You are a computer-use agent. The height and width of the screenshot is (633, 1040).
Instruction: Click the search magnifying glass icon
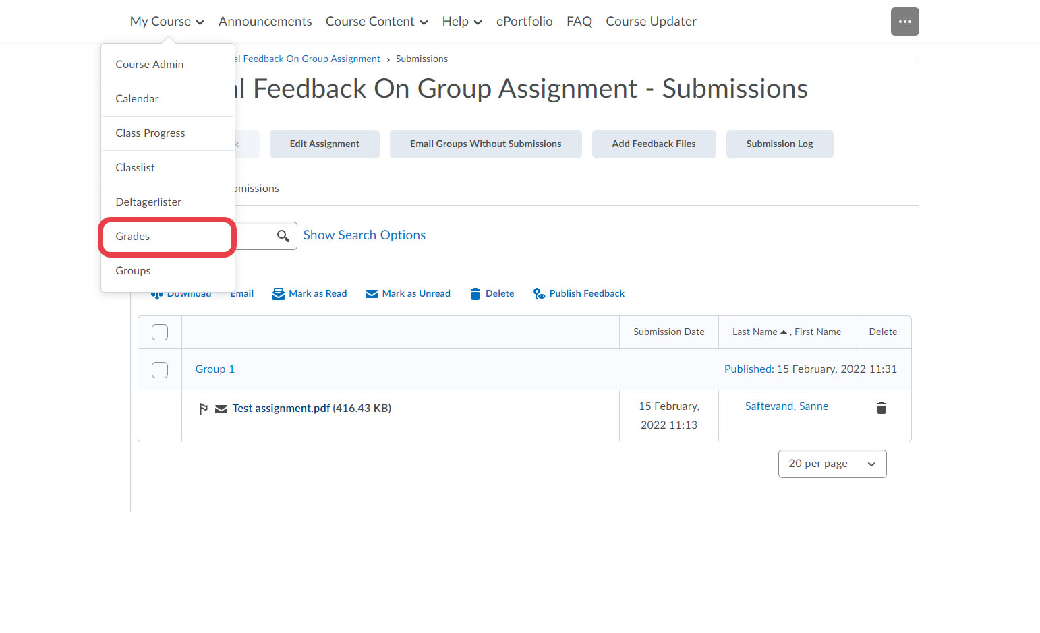(283, 236)
